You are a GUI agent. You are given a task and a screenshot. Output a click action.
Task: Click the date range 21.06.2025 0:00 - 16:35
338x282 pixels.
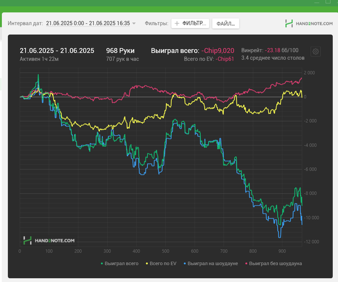[88, 23]
